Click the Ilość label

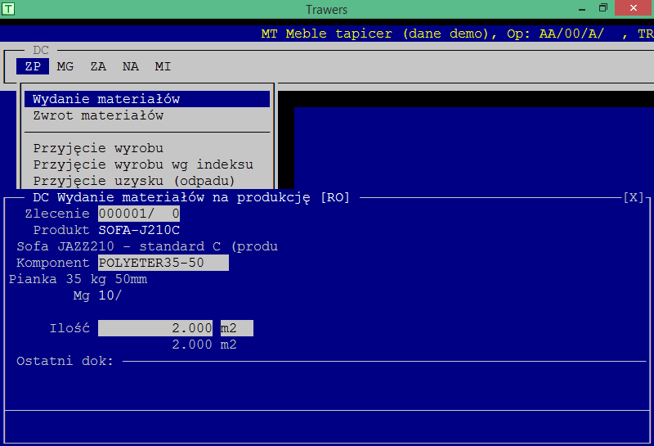tap(69, 328)
